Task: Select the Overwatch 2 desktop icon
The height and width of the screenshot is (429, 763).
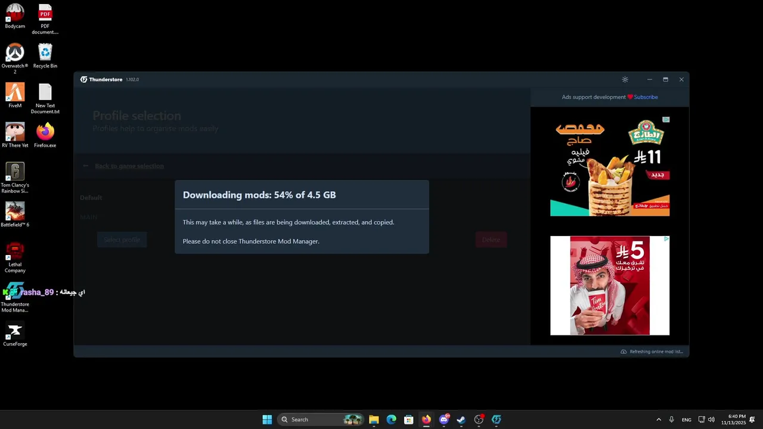Action: [15, 58]
